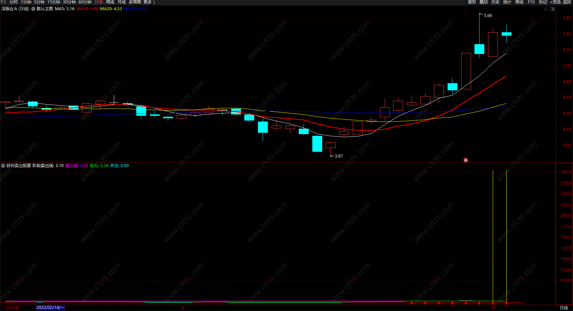This screenshot has width=573, height=311.
Task: Click the 叠加 overlay button
Action: [484, 2]
